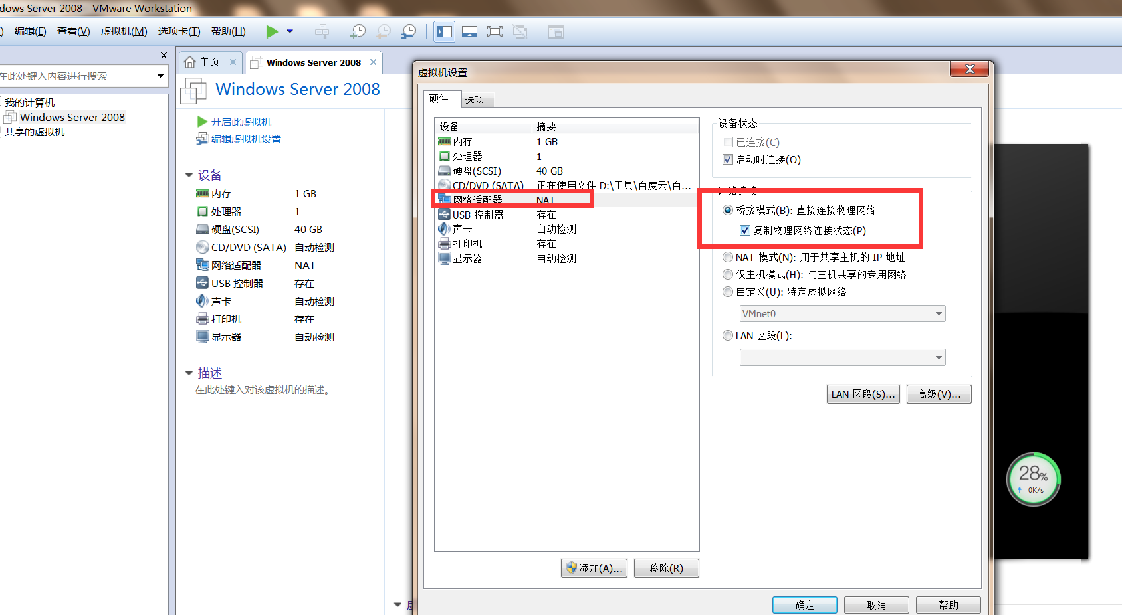The width and height of the screenshot is (1122, 615).
Task: Open the 查看(V) menu
Action: [74, 31]
